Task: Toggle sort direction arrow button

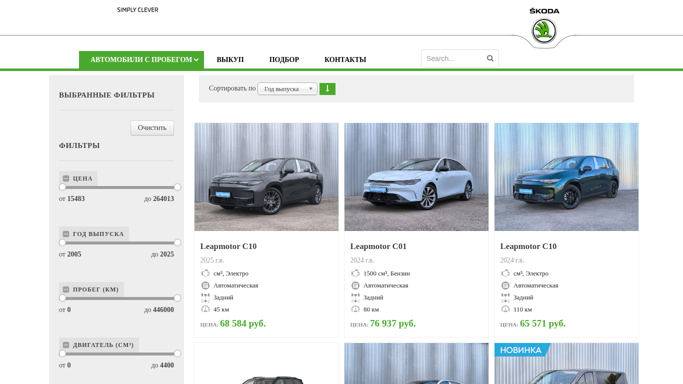Action: pyautogui.click(x=327, y=89)
